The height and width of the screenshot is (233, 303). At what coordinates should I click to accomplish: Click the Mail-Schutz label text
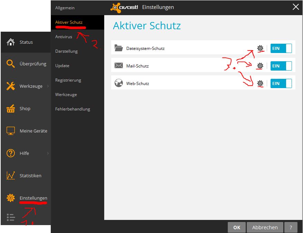tap(137, 66)
